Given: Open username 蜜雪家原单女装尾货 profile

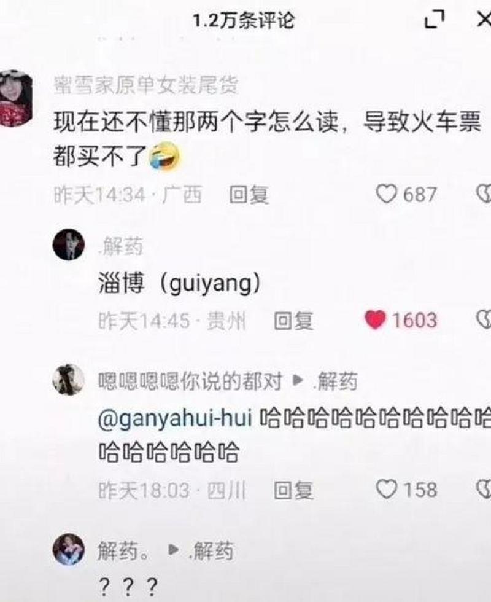Looking at the screenshot, I should tap(146, 85).
